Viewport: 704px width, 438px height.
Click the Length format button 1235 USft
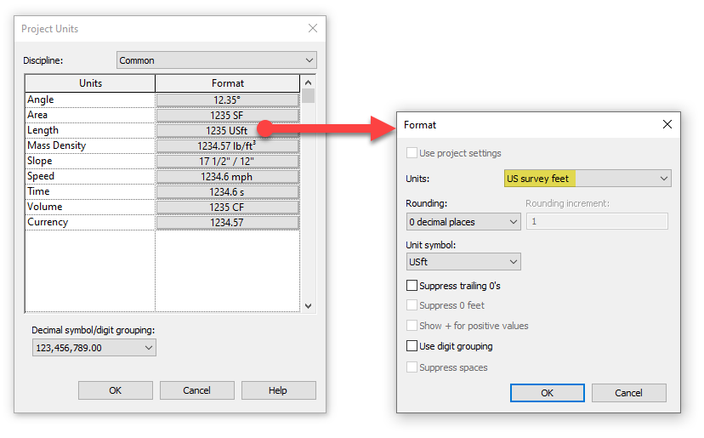227,130
